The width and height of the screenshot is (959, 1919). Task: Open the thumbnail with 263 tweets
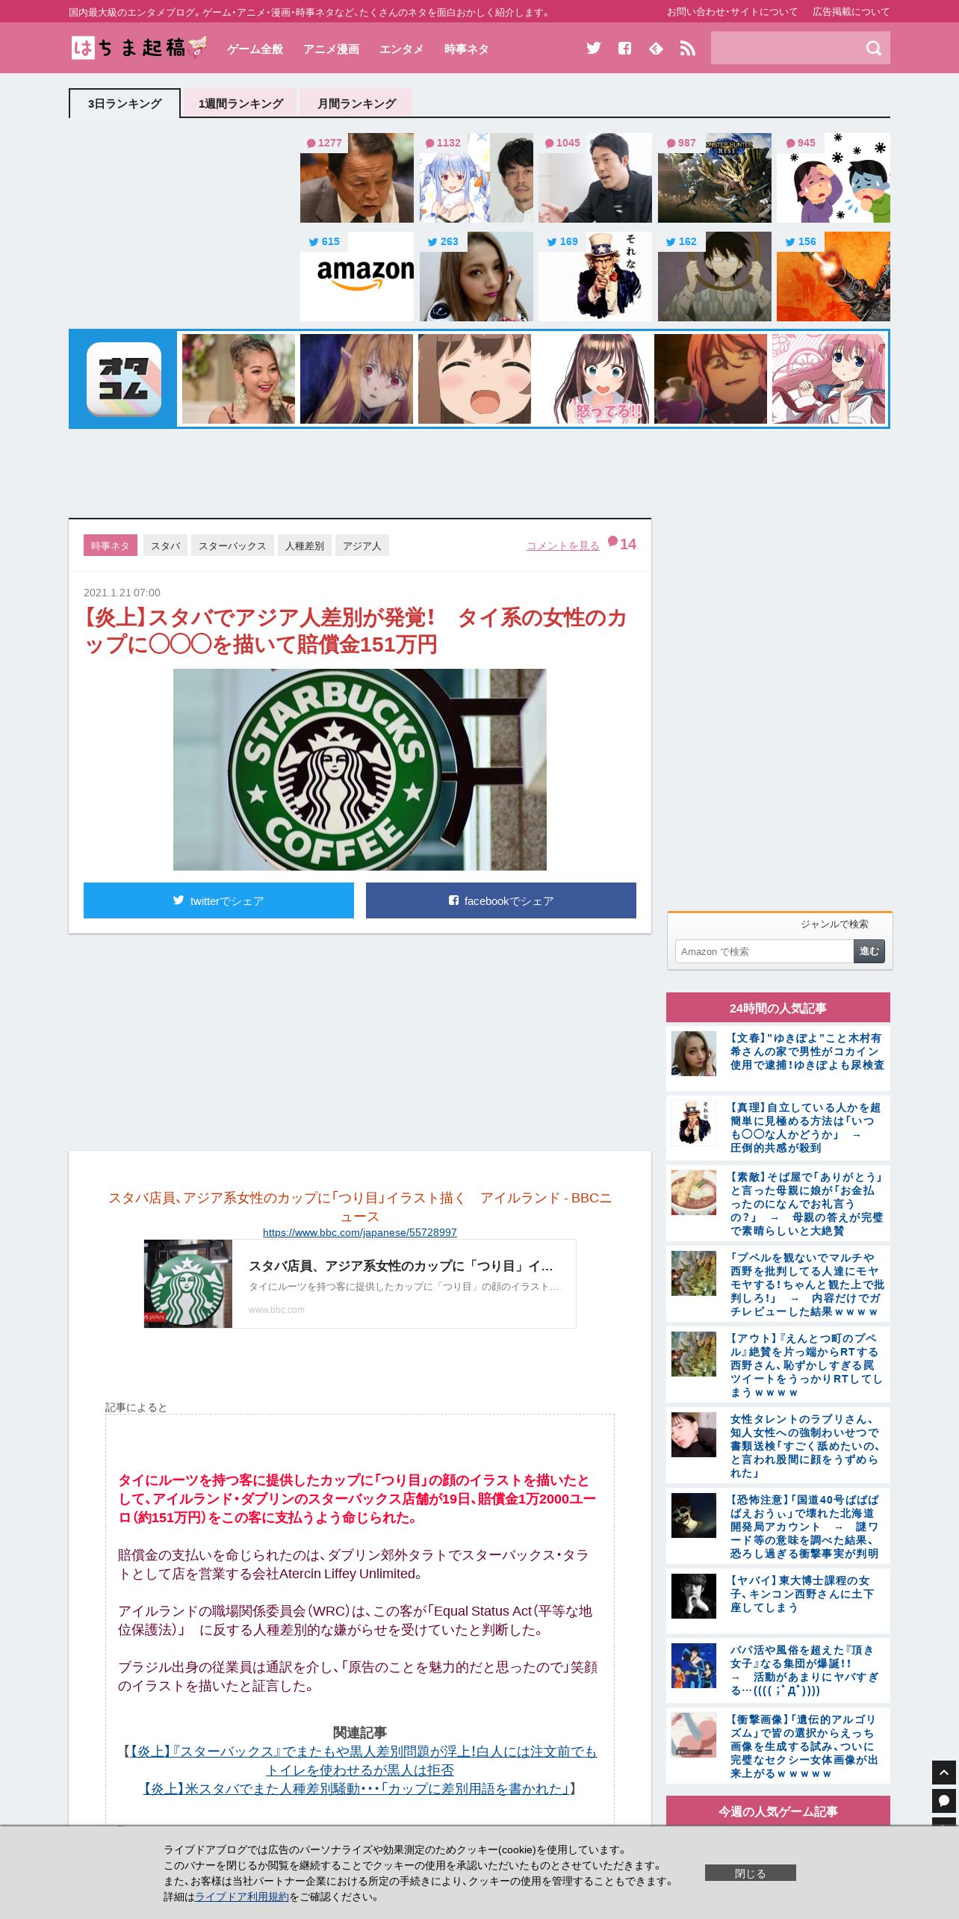476,276
